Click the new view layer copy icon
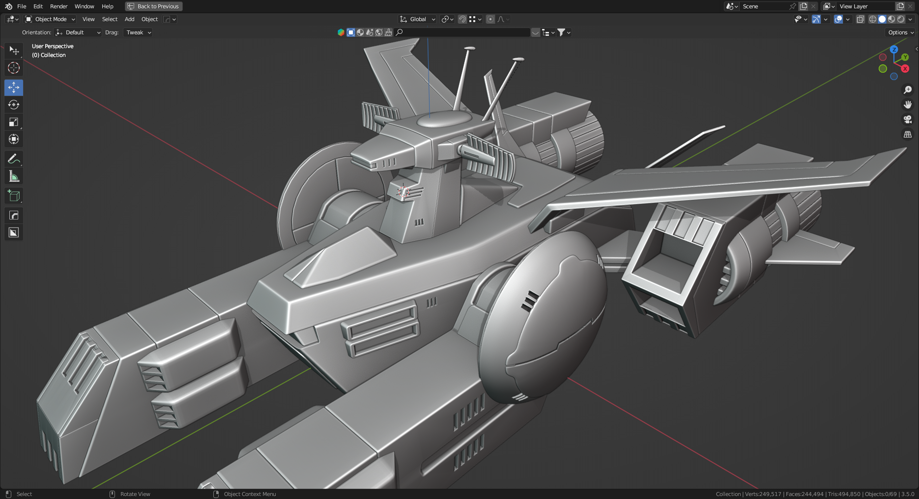919x499 pixels. (900, 6)
